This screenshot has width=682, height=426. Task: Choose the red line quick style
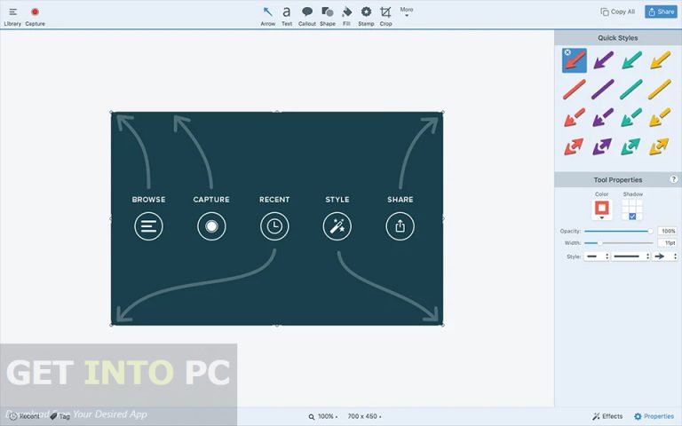[575, 89]
